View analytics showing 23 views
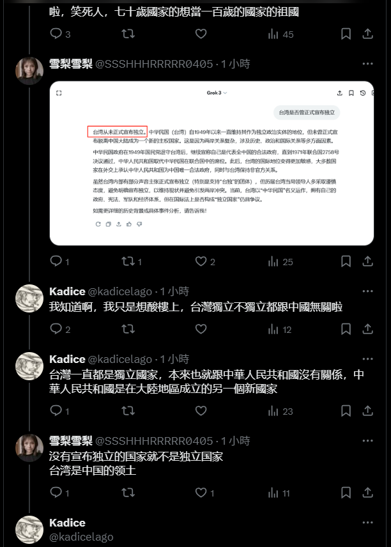 280,412
